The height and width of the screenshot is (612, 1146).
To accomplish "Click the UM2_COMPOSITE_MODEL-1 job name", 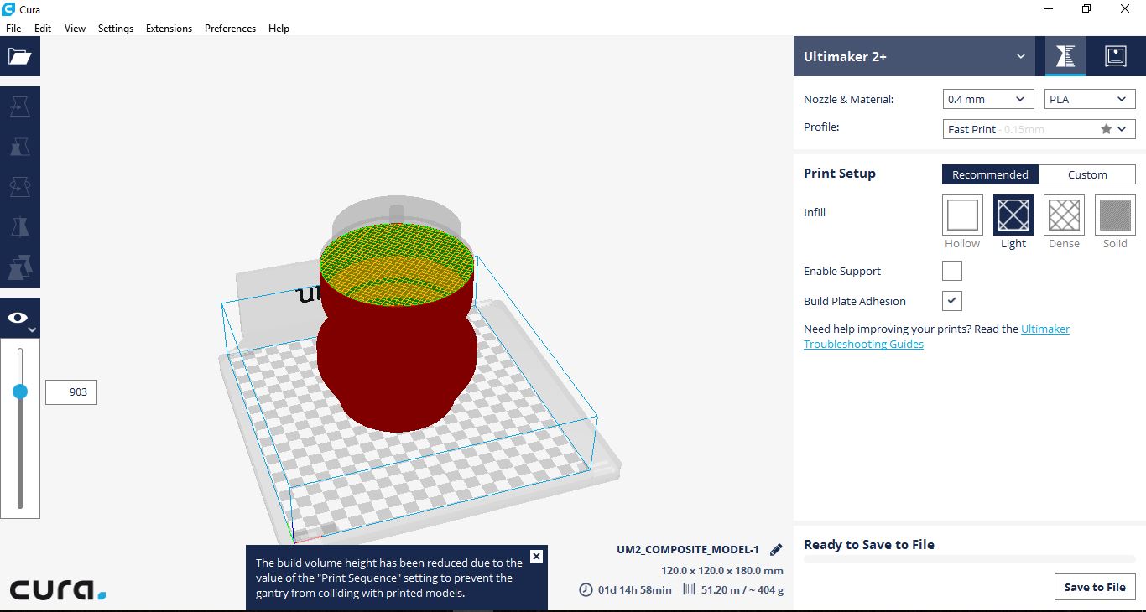I will 687,550.
